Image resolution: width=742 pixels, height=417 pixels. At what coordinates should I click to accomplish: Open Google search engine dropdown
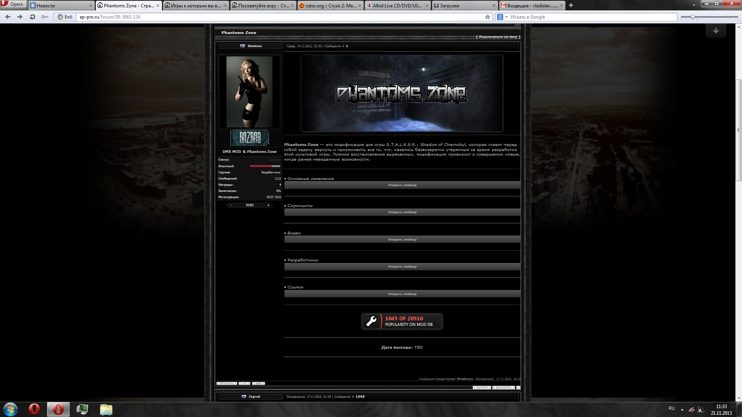pos(502,17)
